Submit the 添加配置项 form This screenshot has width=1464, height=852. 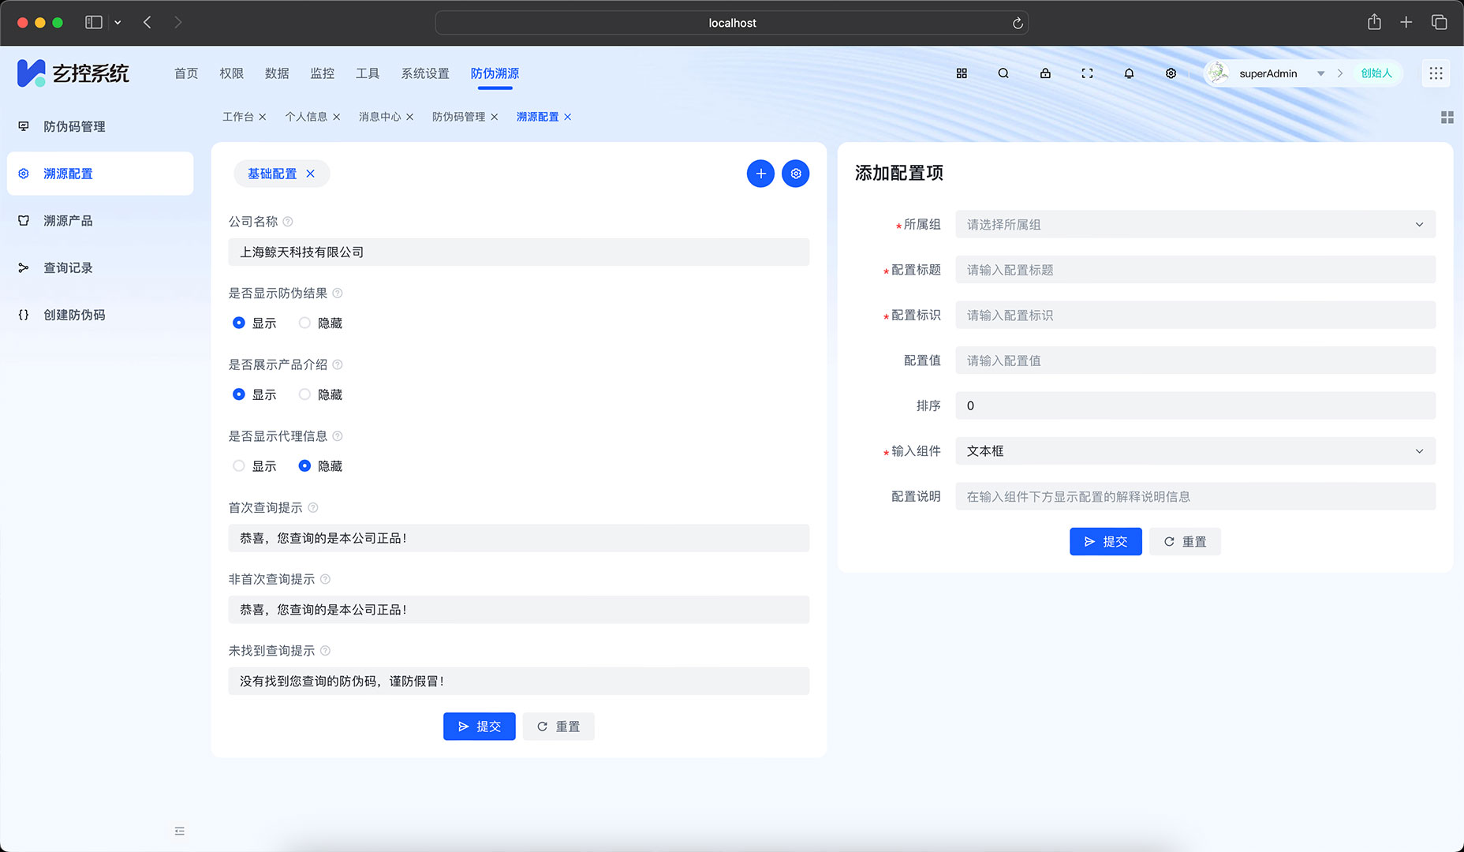click(x=1105, y=541)
